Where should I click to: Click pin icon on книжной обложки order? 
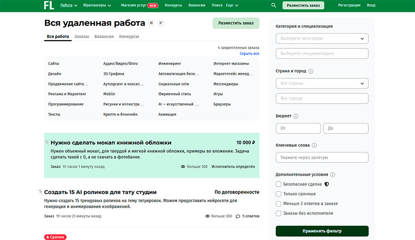(x=47, y=142)
